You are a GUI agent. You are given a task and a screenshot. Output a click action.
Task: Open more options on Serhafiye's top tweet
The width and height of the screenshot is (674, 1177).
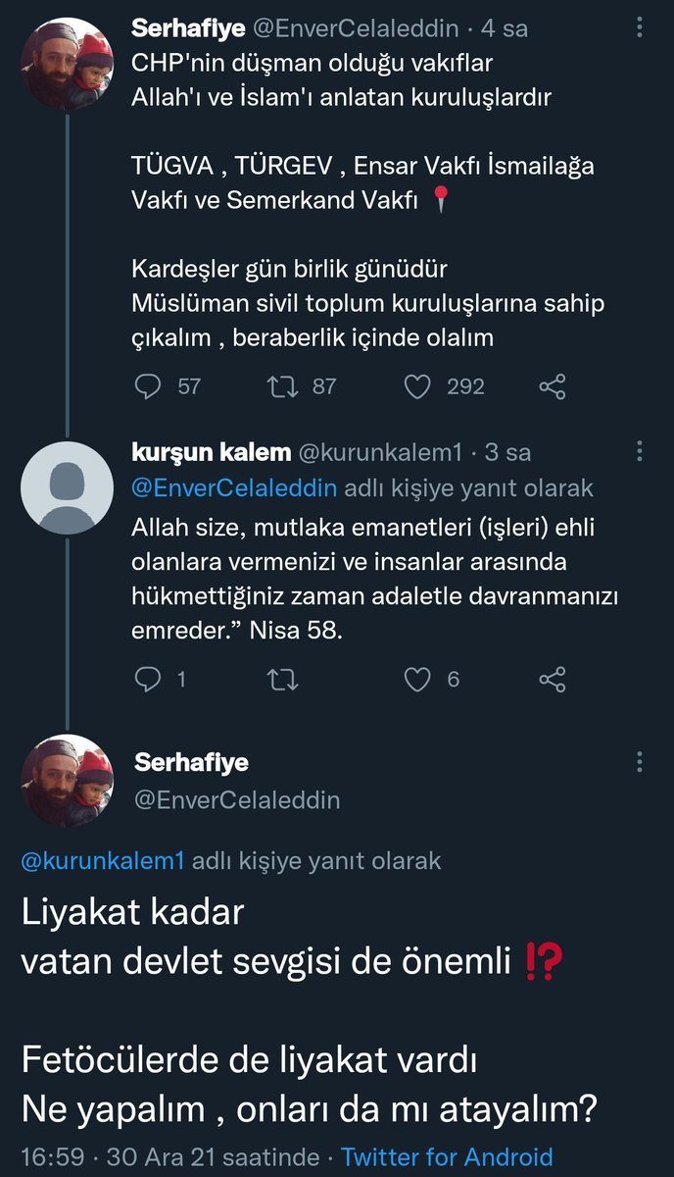coord(640,30)
